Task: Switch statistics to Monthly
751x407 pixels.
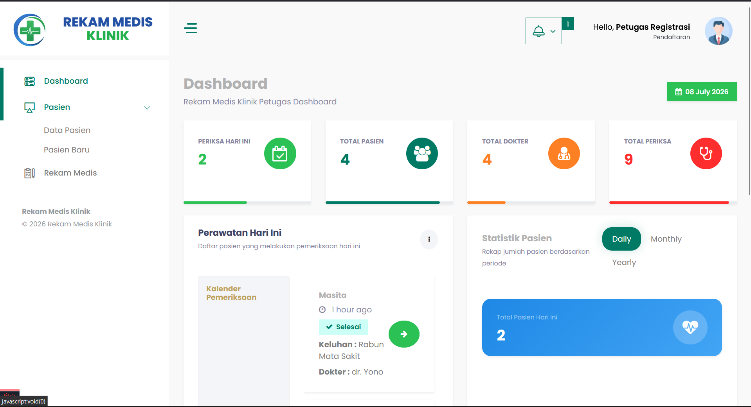Action: pos(666,239)
